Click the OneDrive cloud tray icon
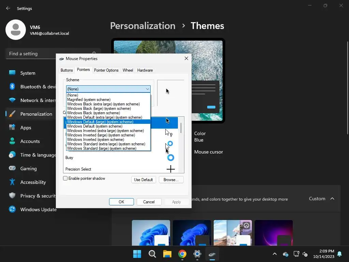 (286, 254)
